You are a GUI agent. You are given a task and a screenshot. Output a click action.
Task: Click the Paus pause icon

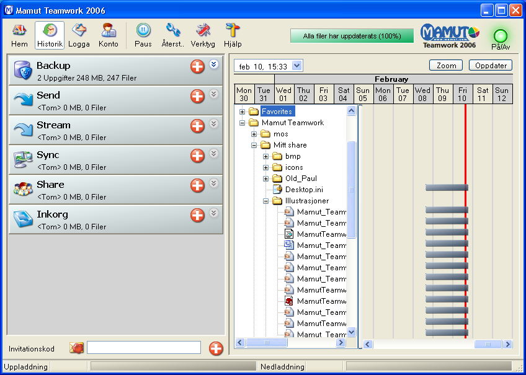(143, 30)
